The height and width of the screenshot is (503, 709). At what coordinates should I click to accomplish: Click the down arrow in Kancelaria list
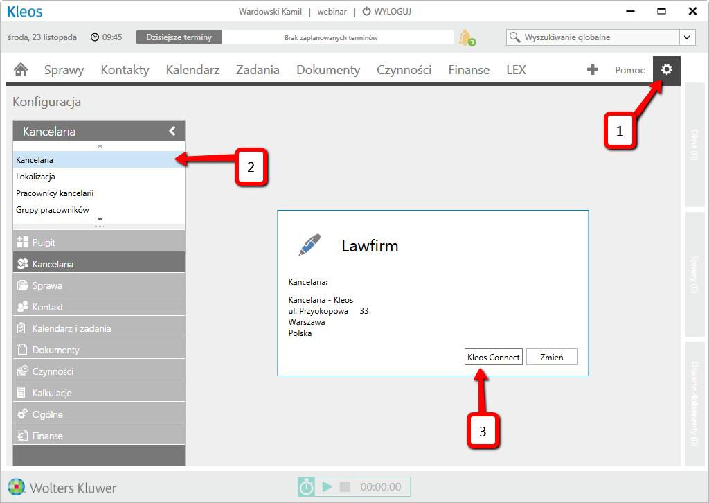[x=100, y=219]
